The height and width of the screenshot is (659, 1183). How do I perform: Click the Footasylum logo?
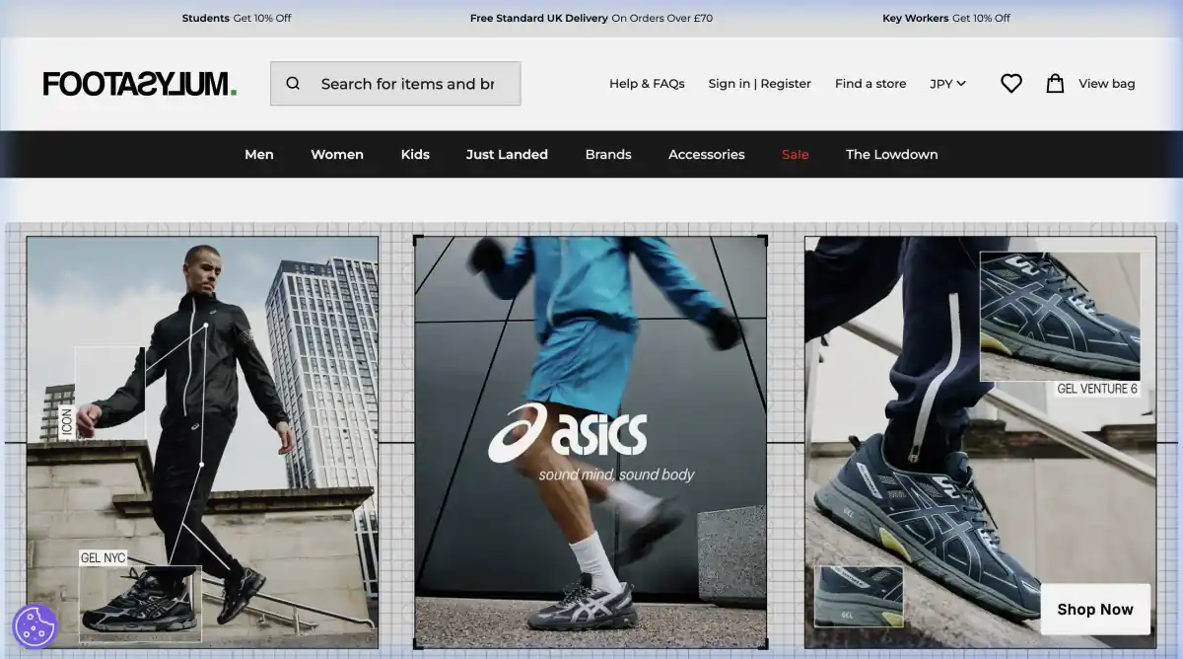click(139, 84)
